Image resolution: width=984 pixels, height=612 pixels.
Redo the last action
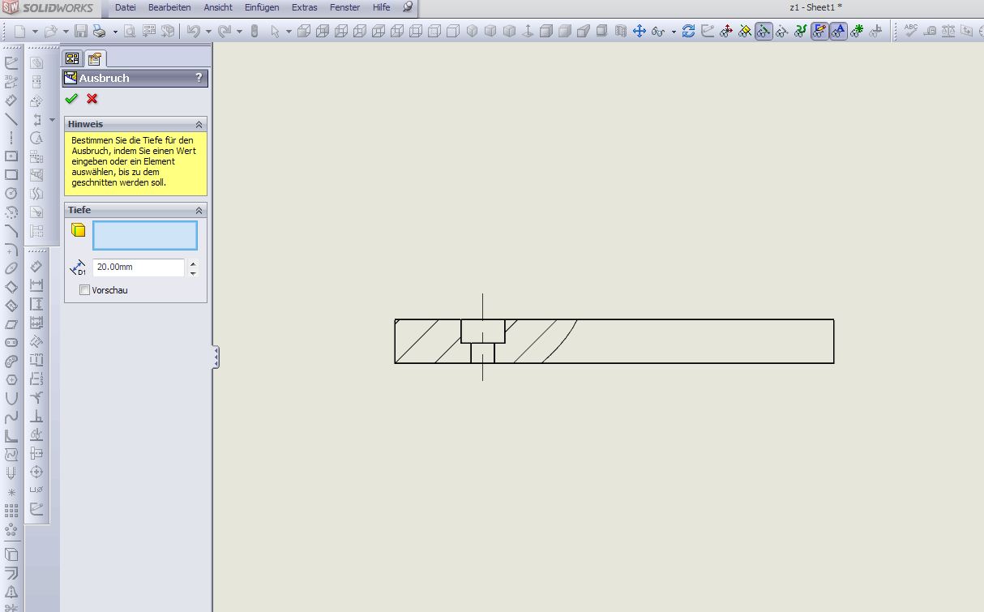point(225,32)
